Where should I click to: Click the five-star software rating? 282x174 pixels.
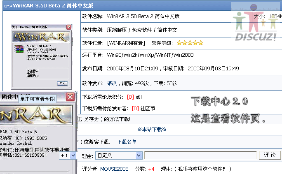pos(190,43)
